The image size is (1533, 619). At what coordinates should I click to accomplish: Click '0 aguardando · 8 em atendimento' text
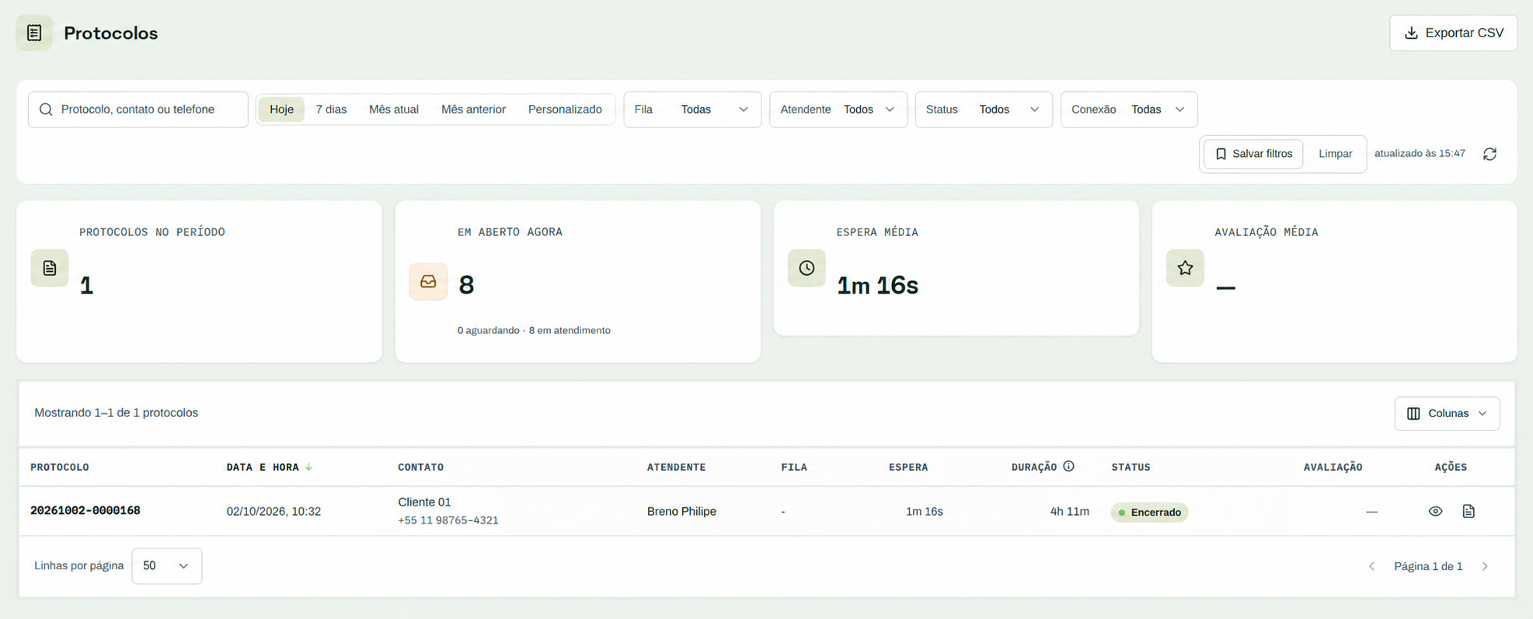click(x=534, y=330)
